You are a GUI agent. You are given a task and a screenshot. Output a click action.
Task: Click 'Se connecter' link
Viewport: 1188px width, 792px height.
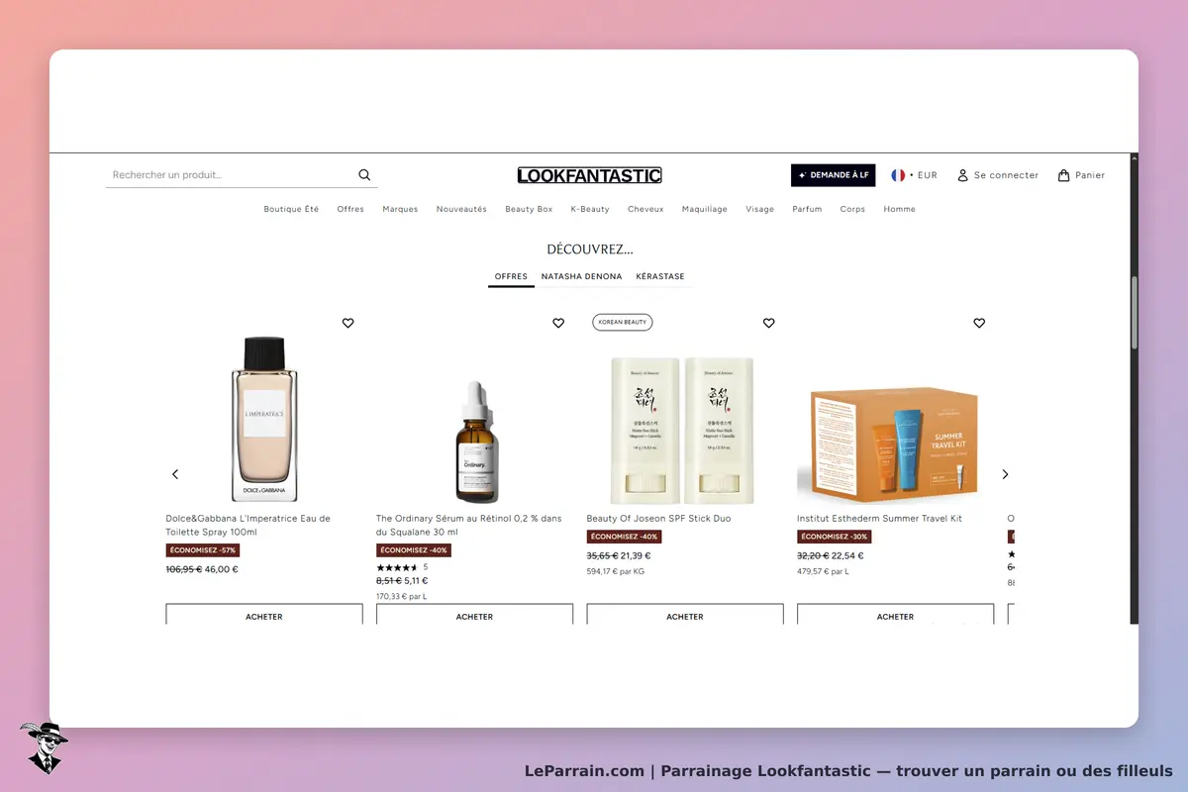click(x=998, y=175)
